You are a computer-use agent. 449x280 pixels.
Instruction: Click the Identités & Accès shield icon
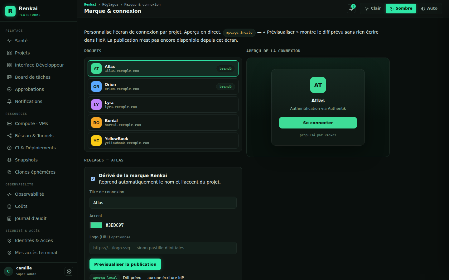click(x=9, y=240)
